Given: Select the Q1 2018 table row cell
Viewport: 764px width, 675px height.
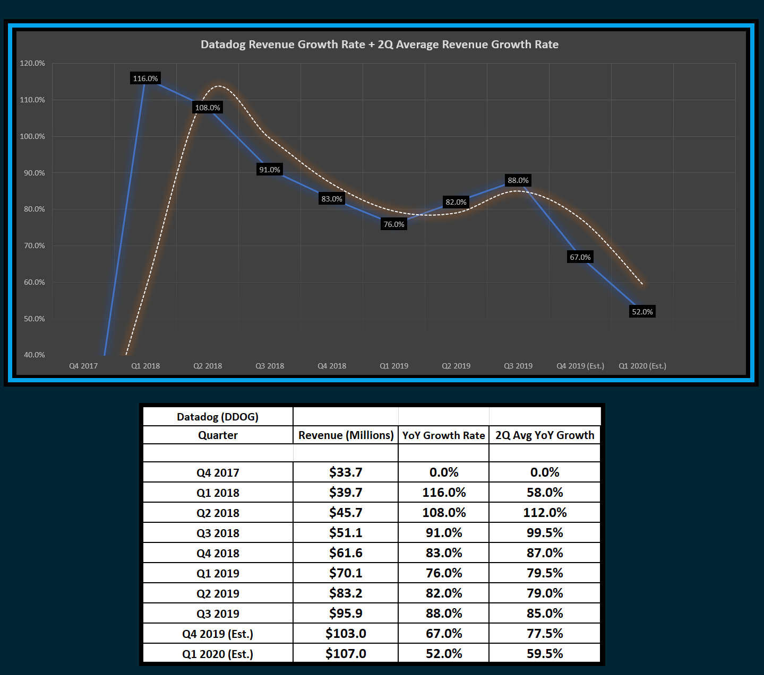Looking at the screenshot, I should click(218, 493).
